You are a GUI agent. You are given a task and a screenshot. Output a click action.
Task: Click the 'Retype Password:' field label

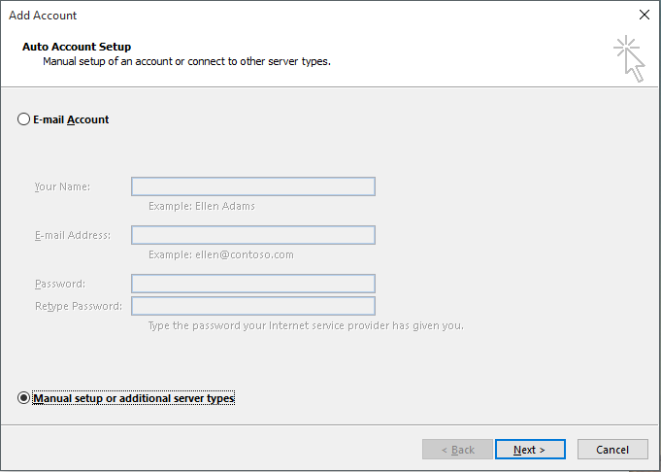click(x=79, y=306)
